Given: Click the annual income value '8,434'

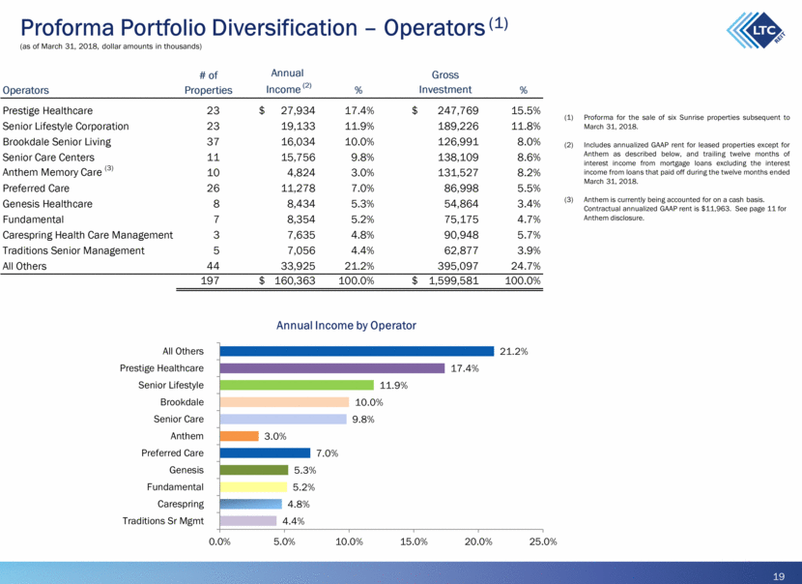Looking at the screenshot, I should [301, 204].
